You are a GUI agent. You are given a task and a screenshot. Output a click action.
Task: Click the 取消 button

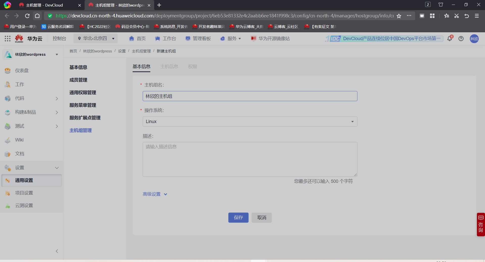[262, 218]
